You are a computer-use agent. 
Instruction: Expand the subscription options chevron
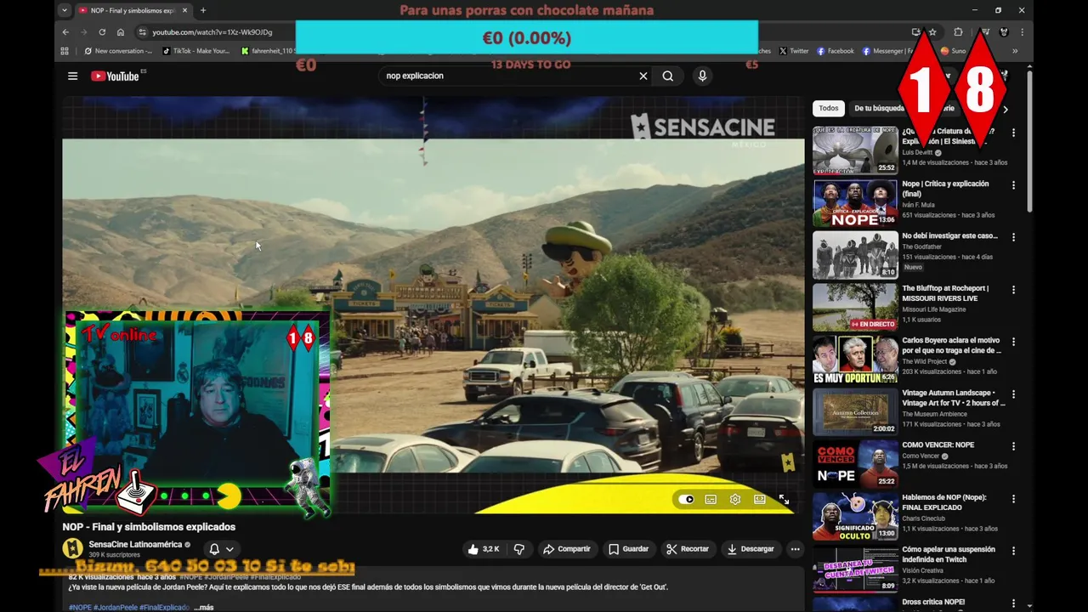(229, 549)
